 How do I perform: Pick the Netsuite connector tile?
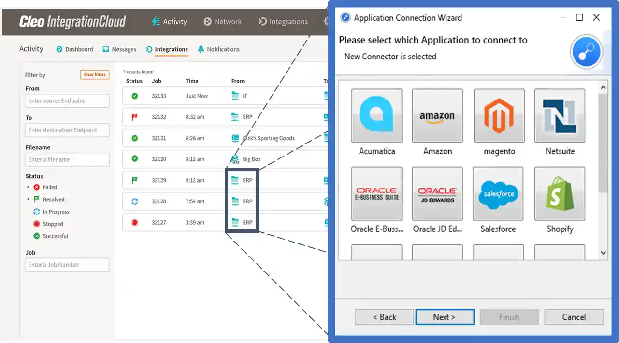[560, 115]
